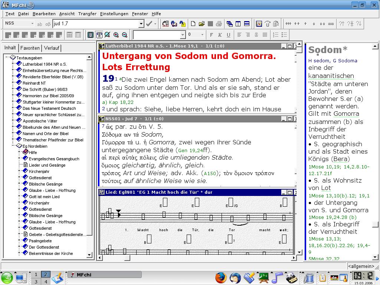
Task: Open the jud 1,7 reference dropdown arrow
Action: pos(141,24)
